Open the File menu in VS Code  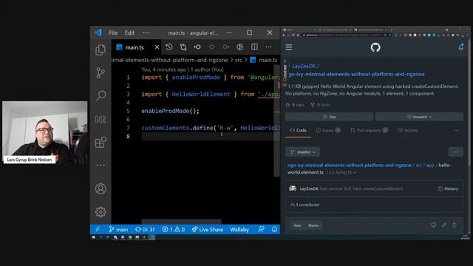click(x=113, y=33)
